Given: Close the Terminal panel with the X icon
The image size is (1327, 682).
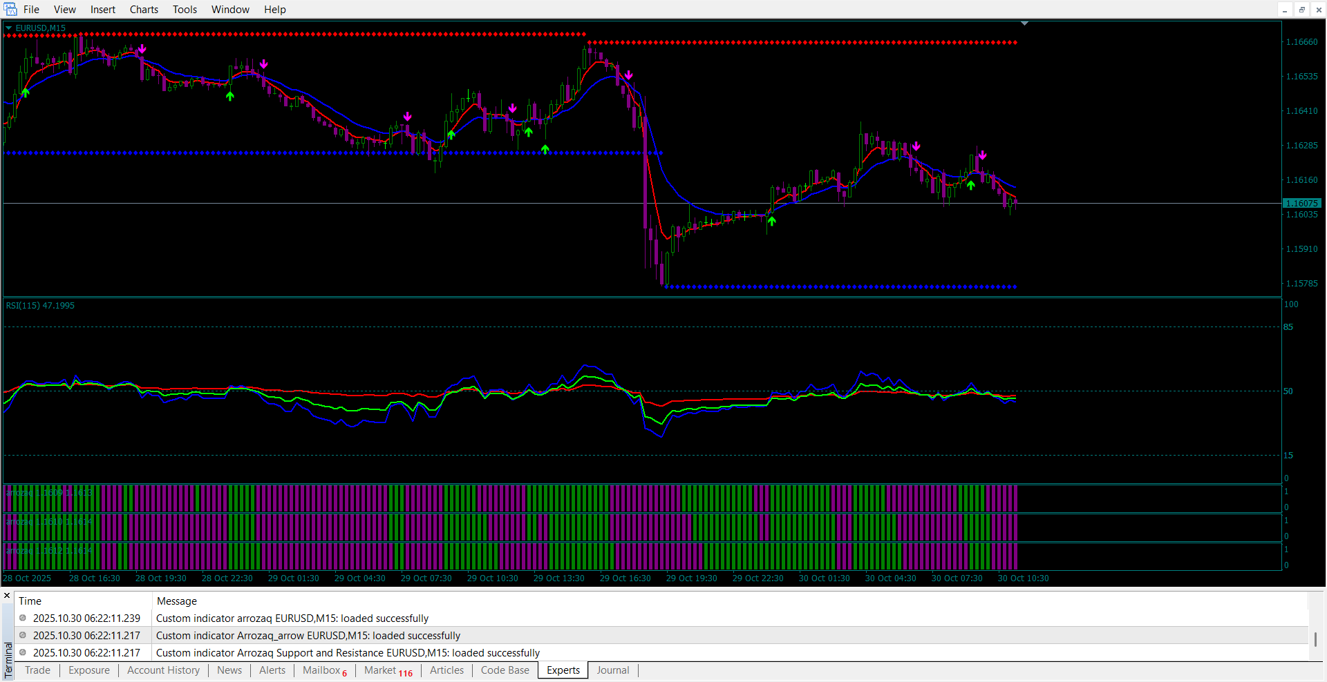Looking at the screenshot, I should 7,595.
